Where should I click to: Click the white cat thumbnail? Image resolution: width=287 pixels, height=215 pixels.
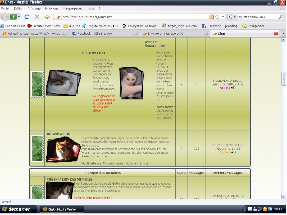click(x=132, y=83)
